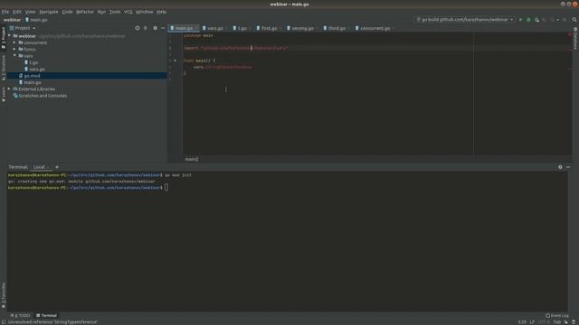This screenshot has width=579, height=325.
Task: Open the Project view dropdown
Action: 23,28
